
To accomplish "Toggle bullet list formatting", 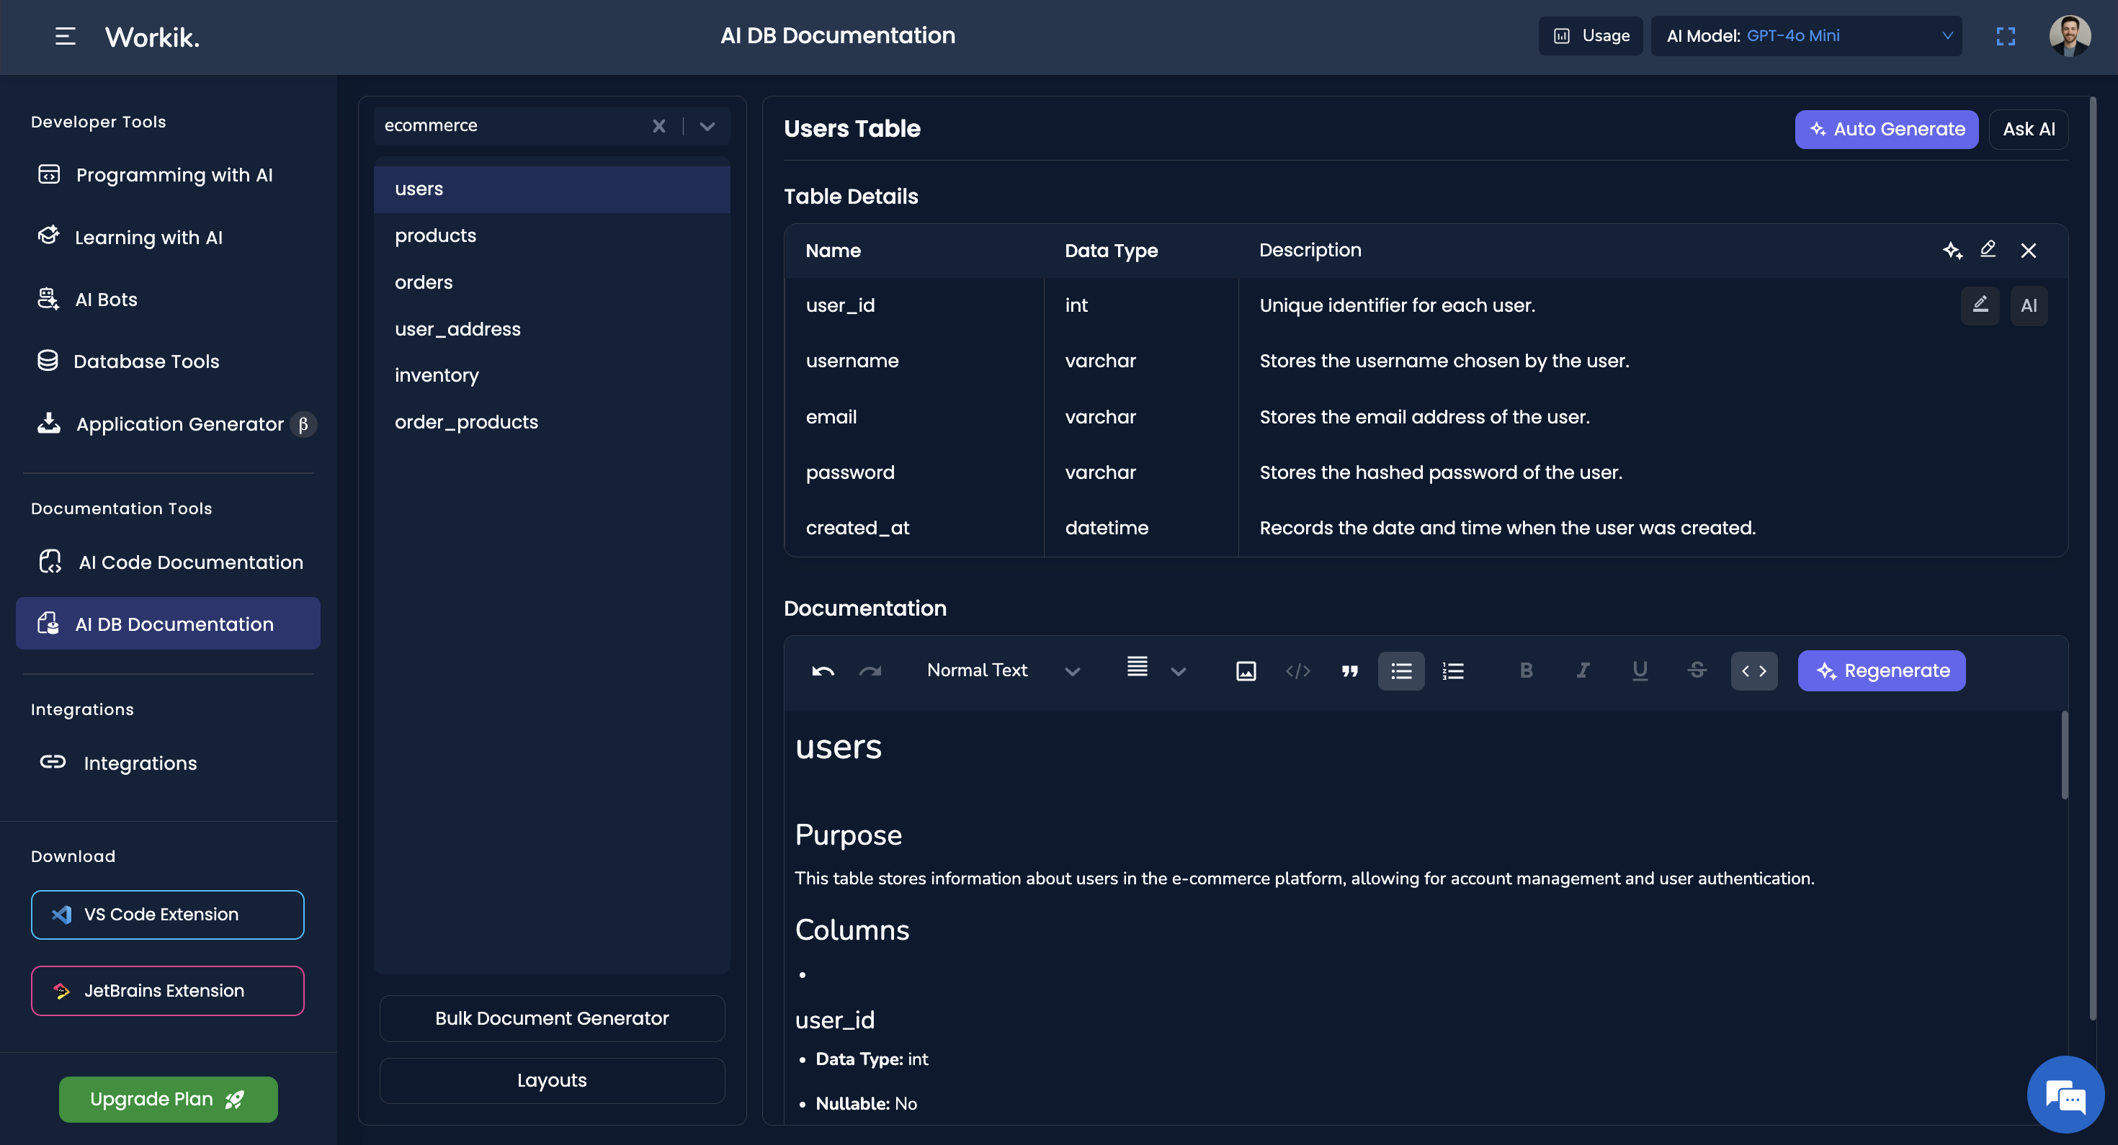I will click(x=1401, y=670).
